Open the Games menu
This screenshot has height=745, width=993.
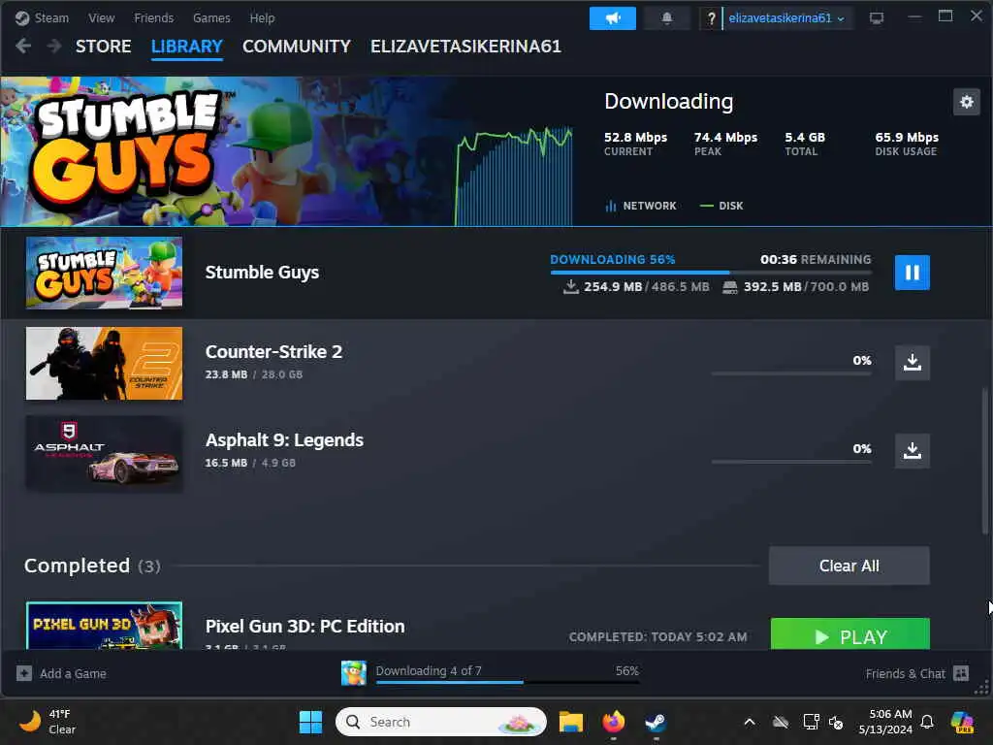click(x=211, y=17)
